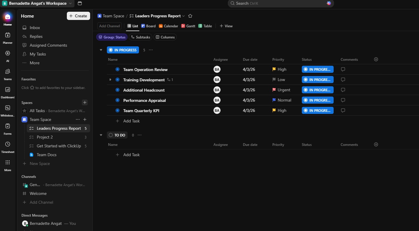Toggle the status circle of Additional Headcount
Image resolution: width=419 pixels, height=231 pixels.
coord(117,90)
